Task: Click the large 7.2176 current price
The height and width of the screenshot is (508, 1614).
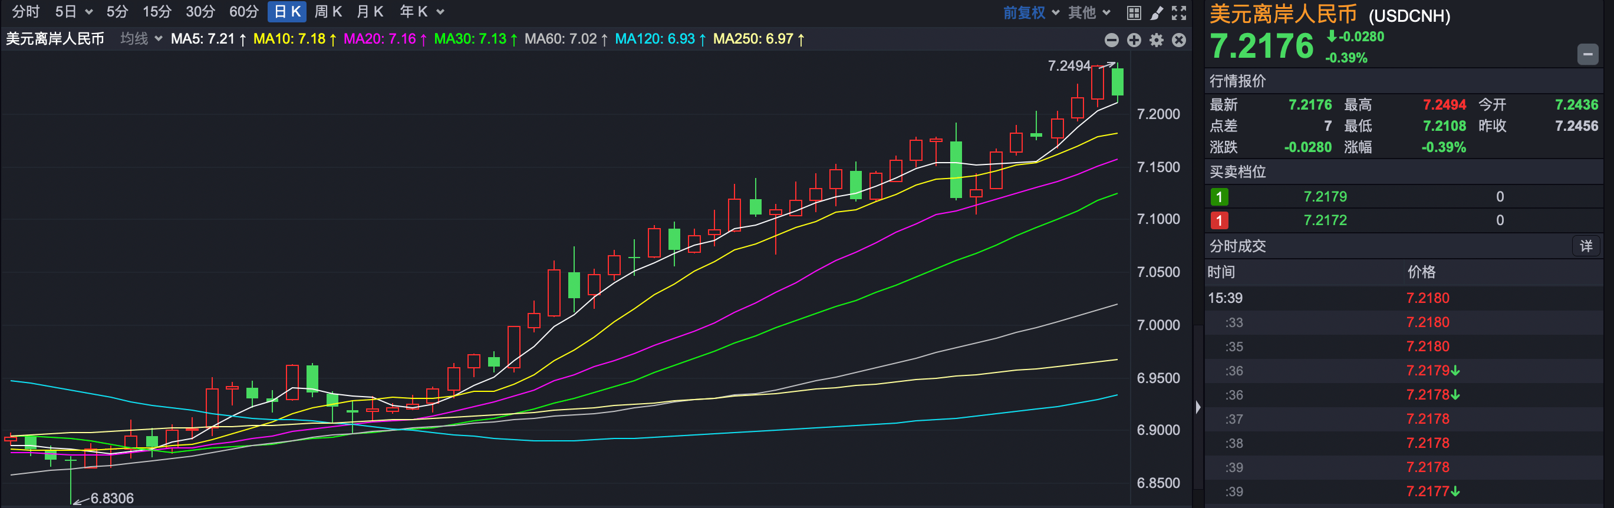Action: tap(1261, 47)
